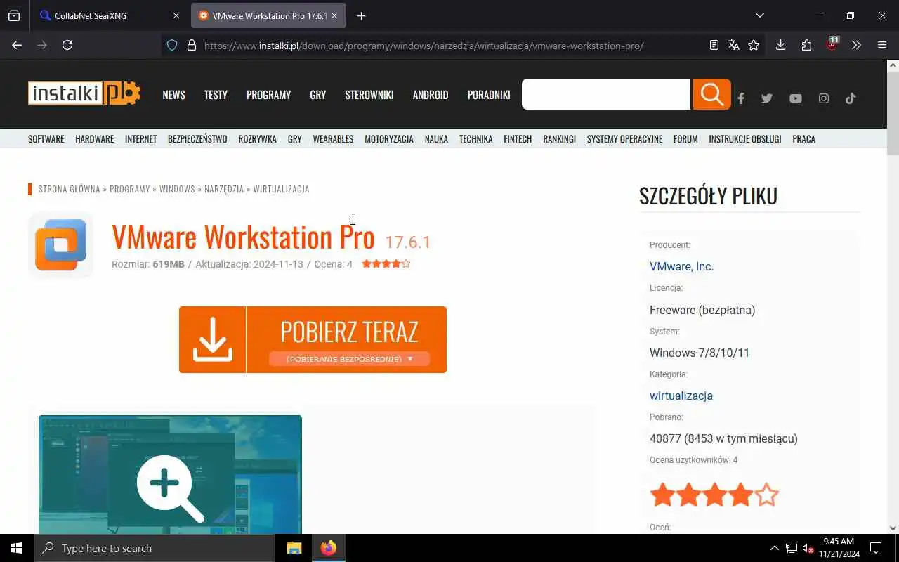Viewport: 899px width, 562px height.
Task: Bookmark this page with the star icon
Action: [x=754, y=45]
